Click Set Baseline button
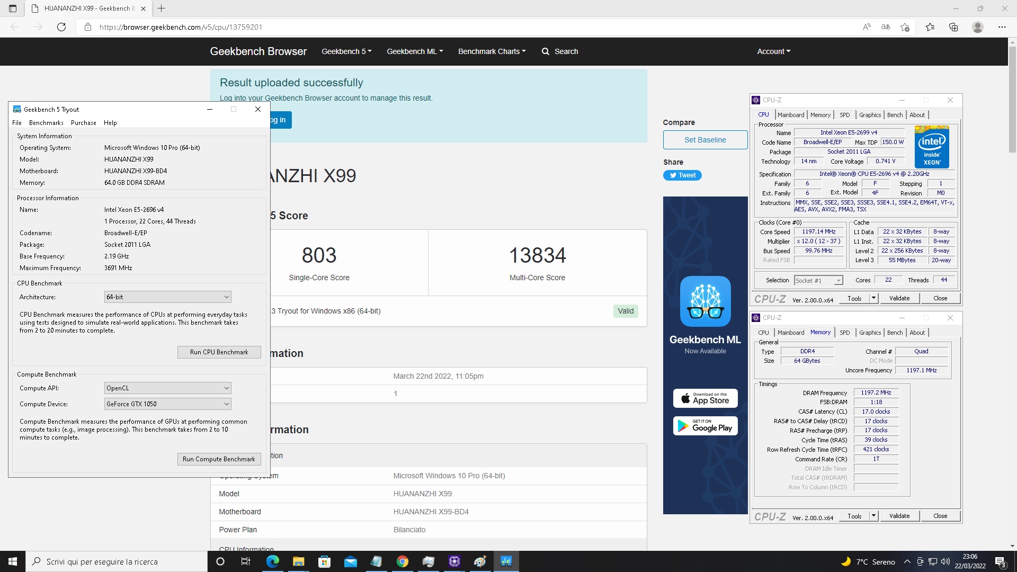 [705, 140]
